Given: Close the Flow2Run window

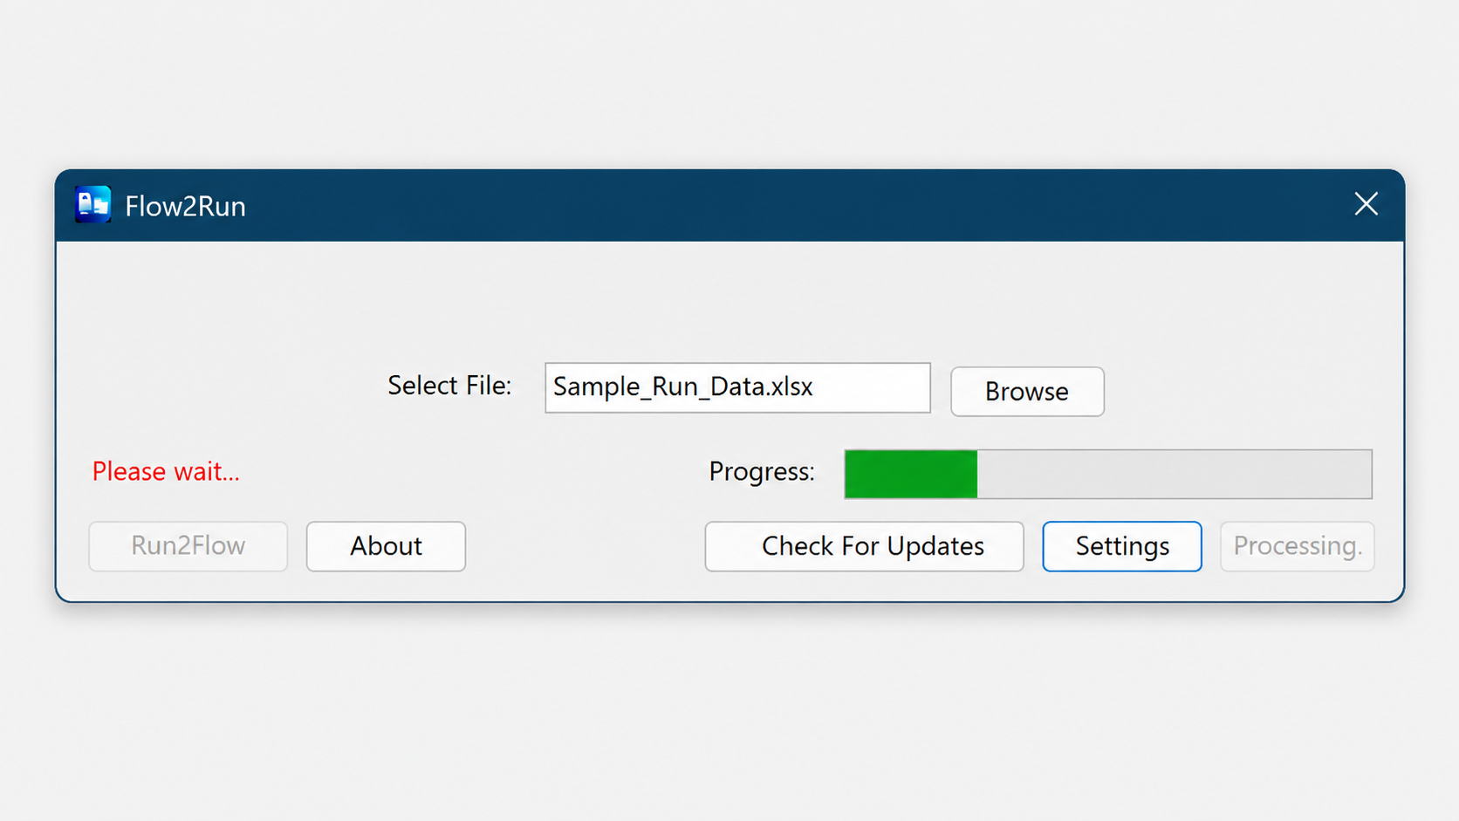Looking at the screenshot, I should point(1366,204).
